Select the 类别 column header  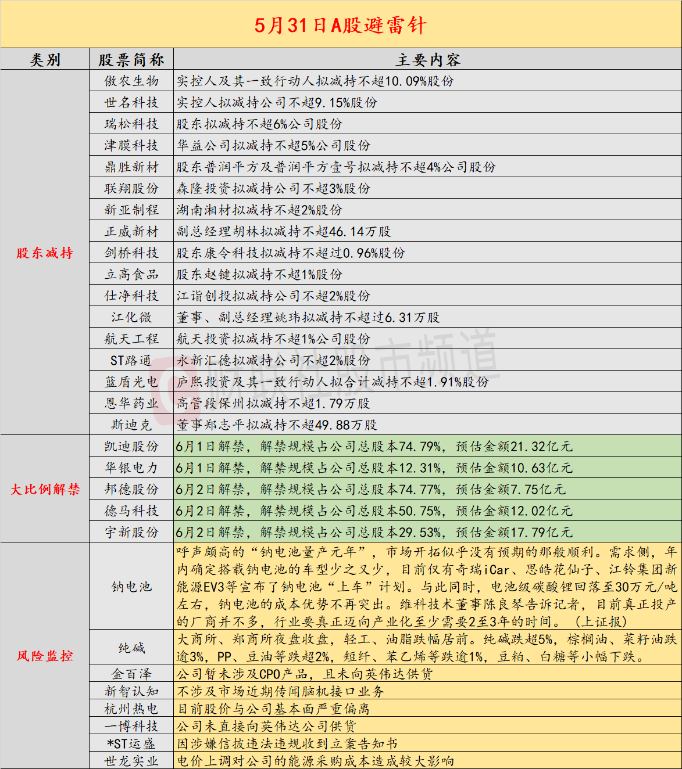[x=45, y=59]
